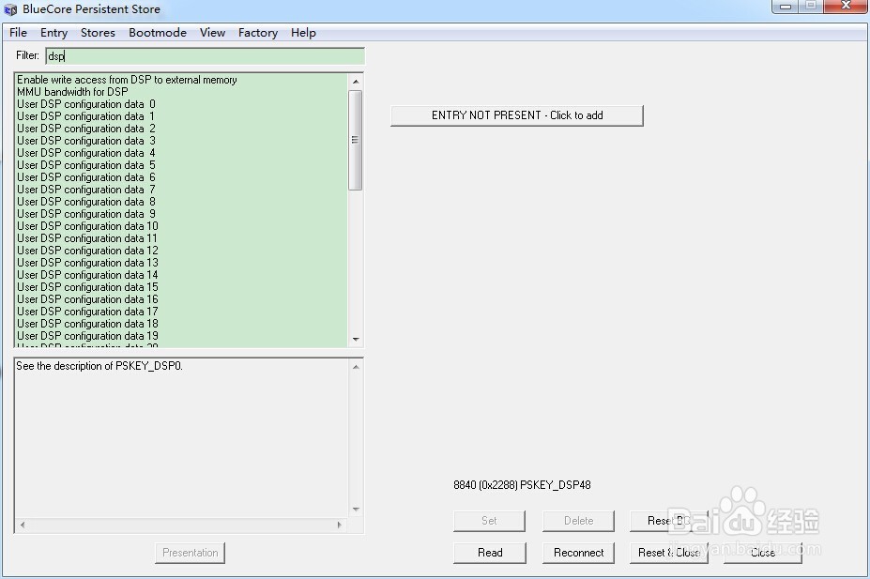
Task: Click the key list scrollbar thumb
Action: pos(356,141)
